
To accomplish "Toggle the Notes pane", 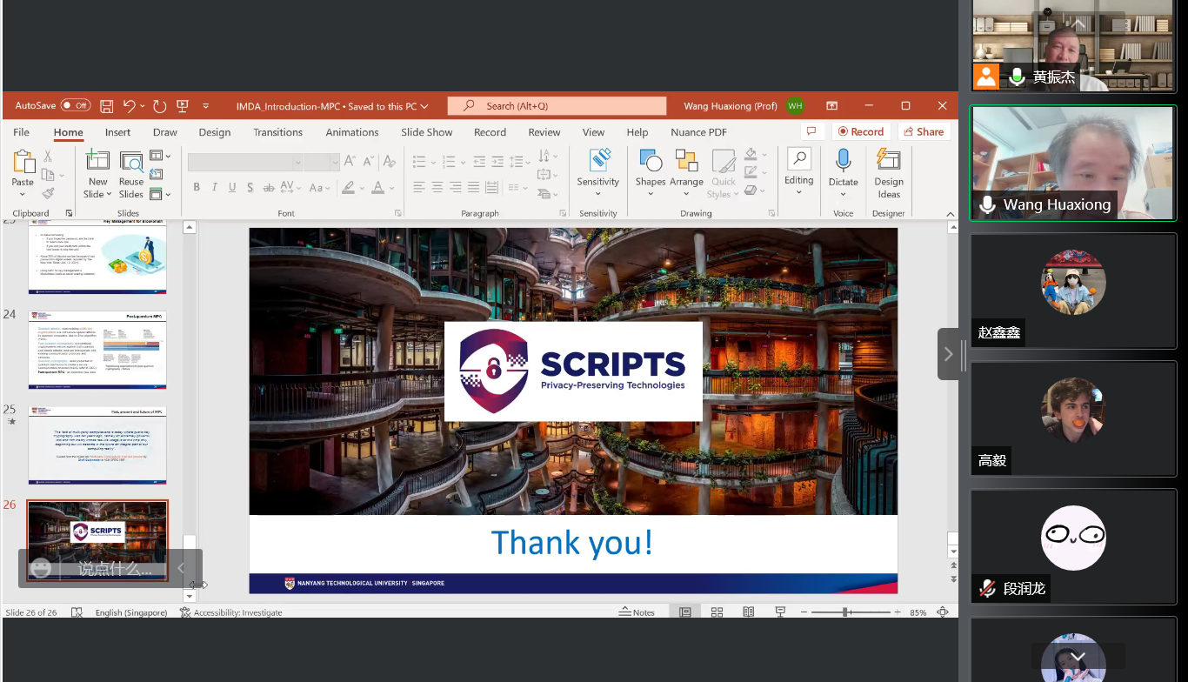I will pyautogui.click(x=637, y=612).
